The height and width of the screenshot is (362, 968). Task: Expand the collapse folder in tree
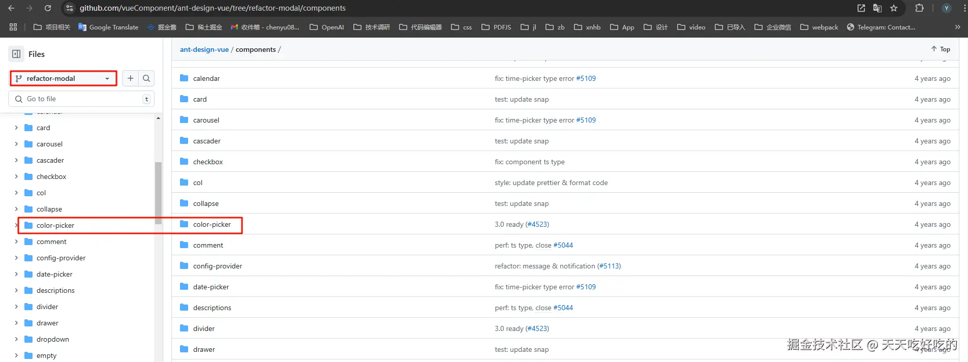[16, 209]
